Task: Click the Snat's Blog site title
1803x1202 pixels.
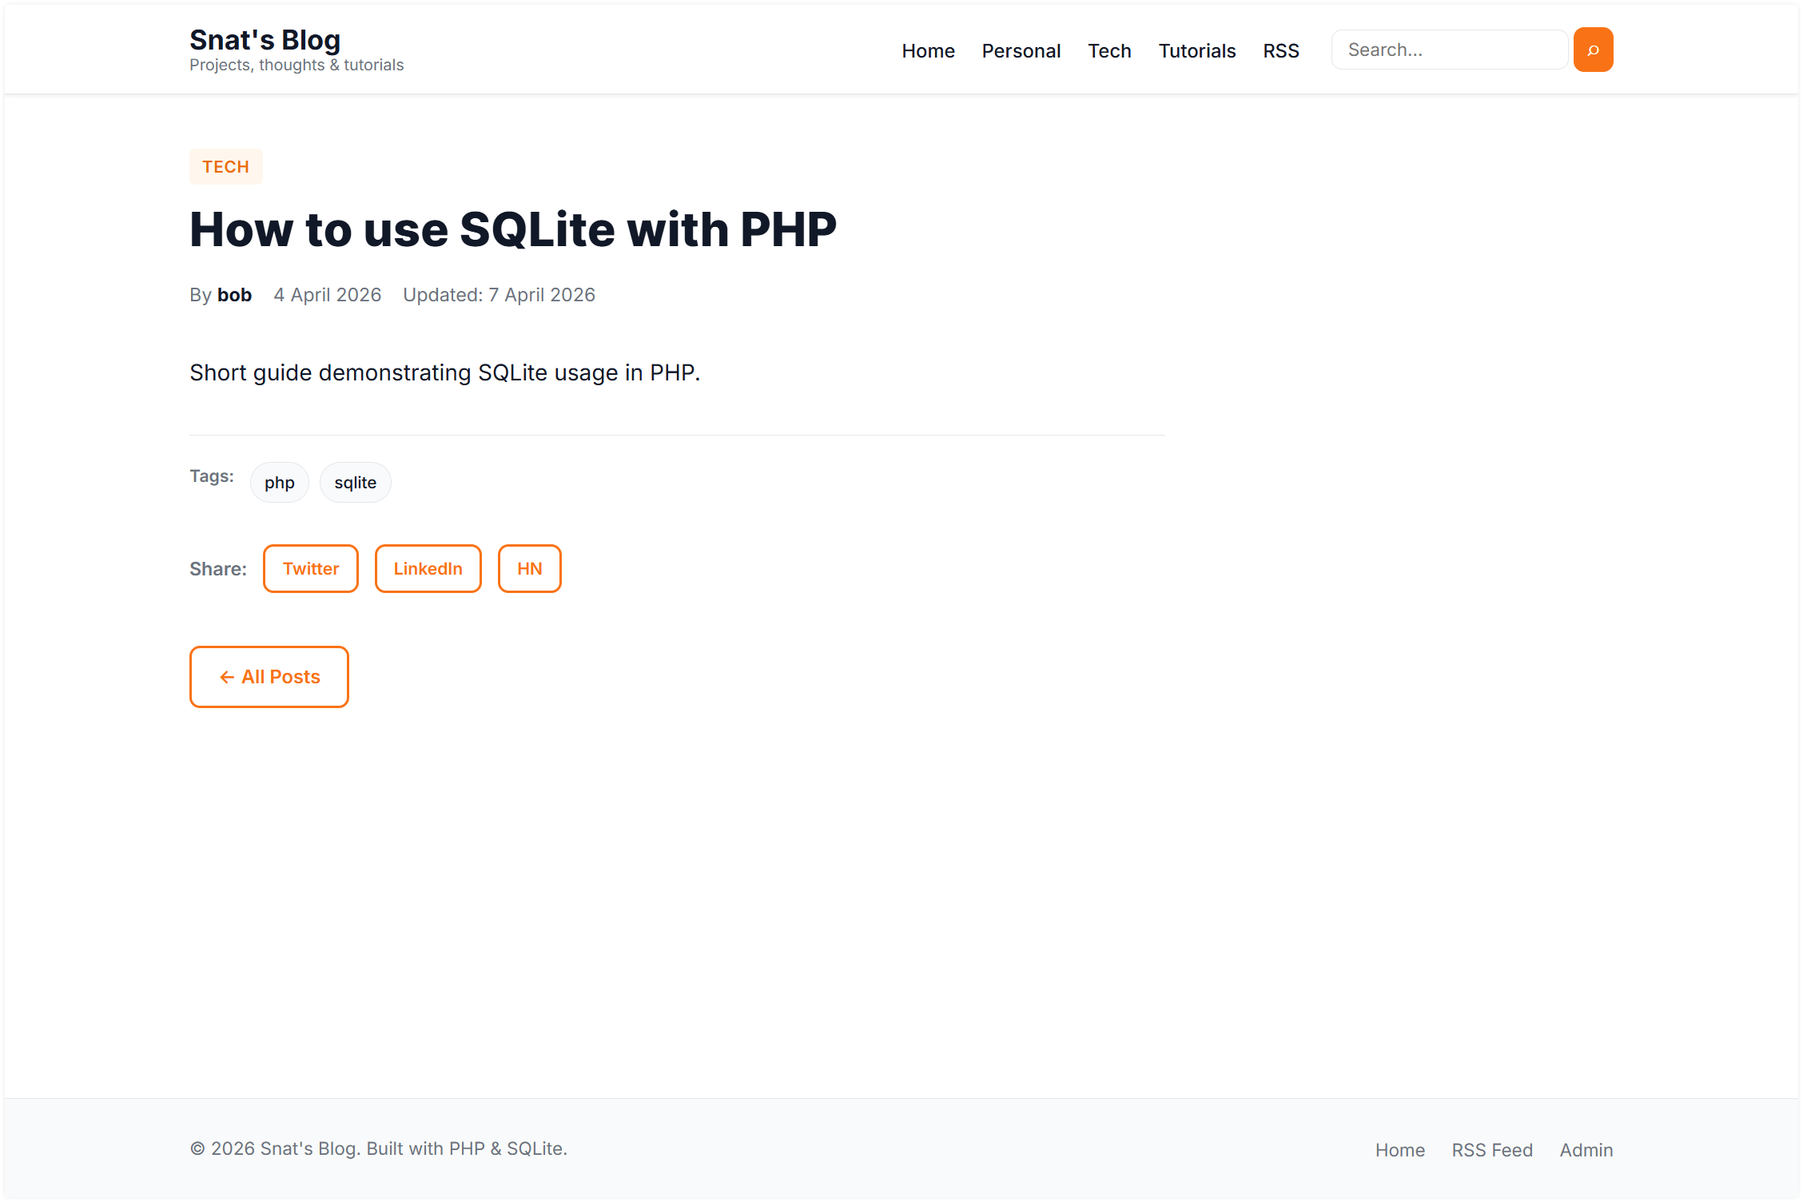Action: pos(265,38)
